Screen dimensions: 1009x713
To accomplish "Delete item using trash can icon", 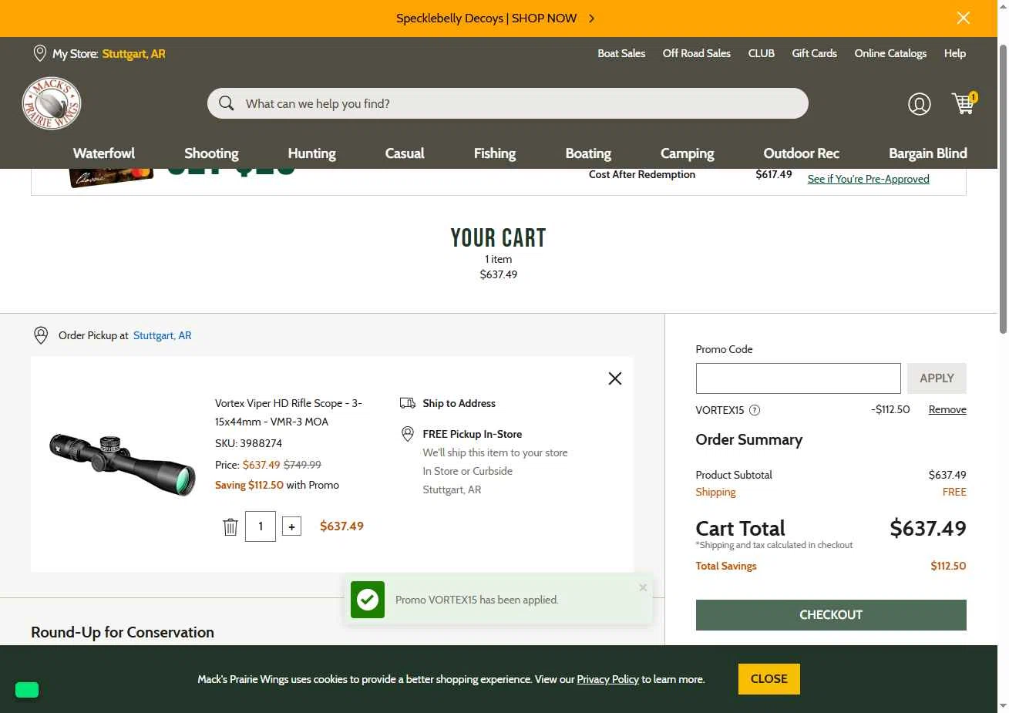I will point(230,527).
